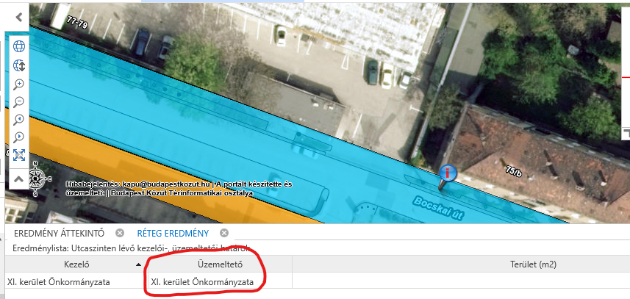The width and height of the screenshot is (630, 299).
Task: Zoom out with the minus magnifier
Action: 19,101
